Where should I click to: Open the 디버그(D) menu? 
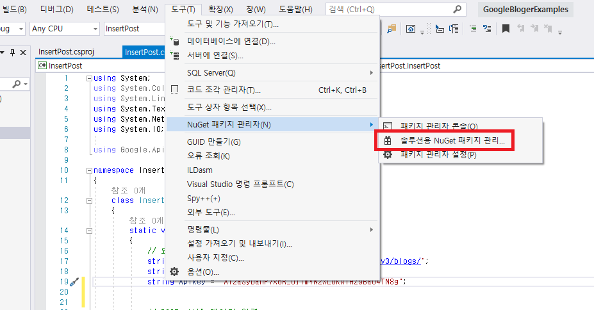coord(57,10)
